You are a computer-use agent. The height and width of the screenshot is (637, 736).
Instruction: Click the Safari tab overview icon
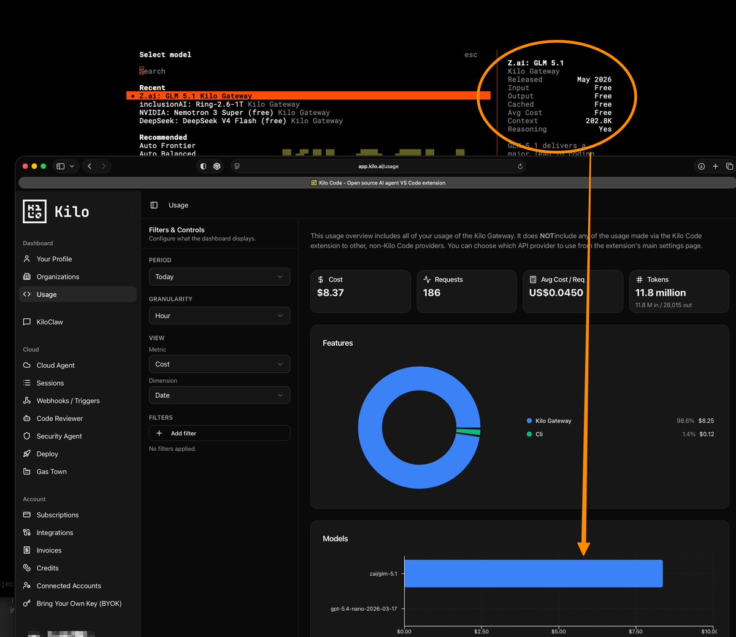[x=729, y=166]
